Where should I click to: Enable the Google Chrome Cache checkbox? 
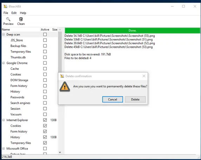pyautogui.click(x=45, y=69)
